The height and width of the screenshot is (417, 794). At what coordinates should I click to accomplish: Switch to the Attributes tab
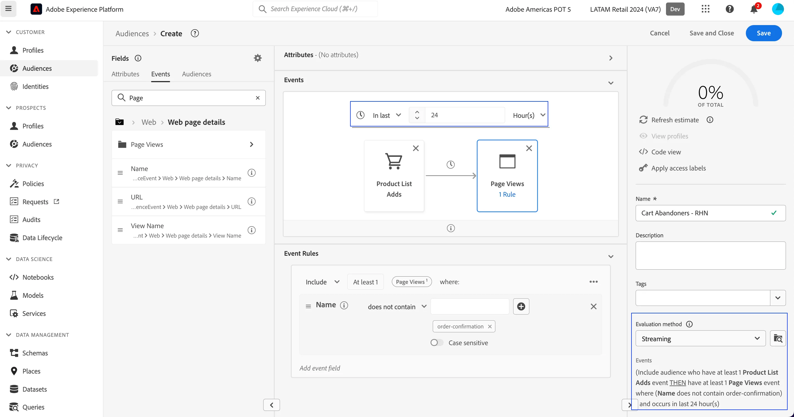tap(125, 74)
